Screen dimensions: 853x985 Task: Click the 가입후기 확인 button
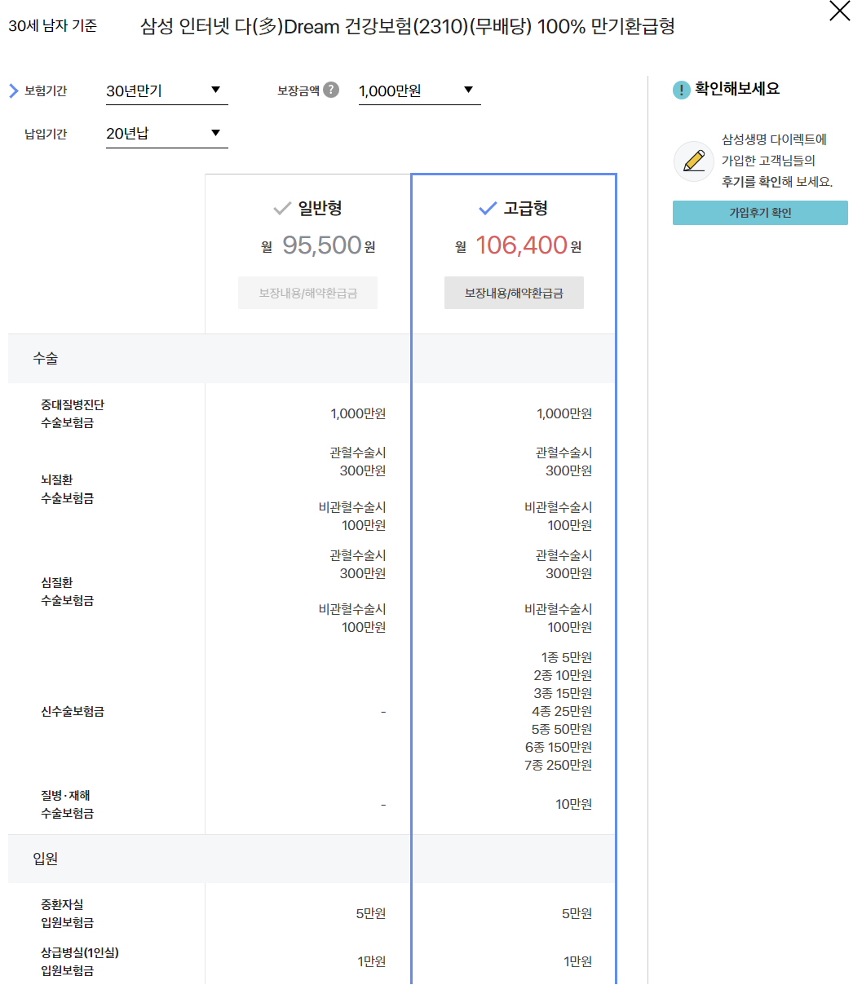tap(760, 213)
